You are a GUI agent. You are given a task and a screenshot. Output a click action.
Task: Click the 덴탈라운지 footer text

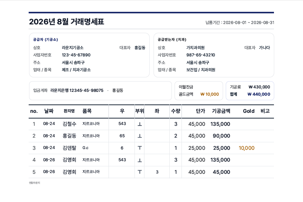[x=34, y=183]
